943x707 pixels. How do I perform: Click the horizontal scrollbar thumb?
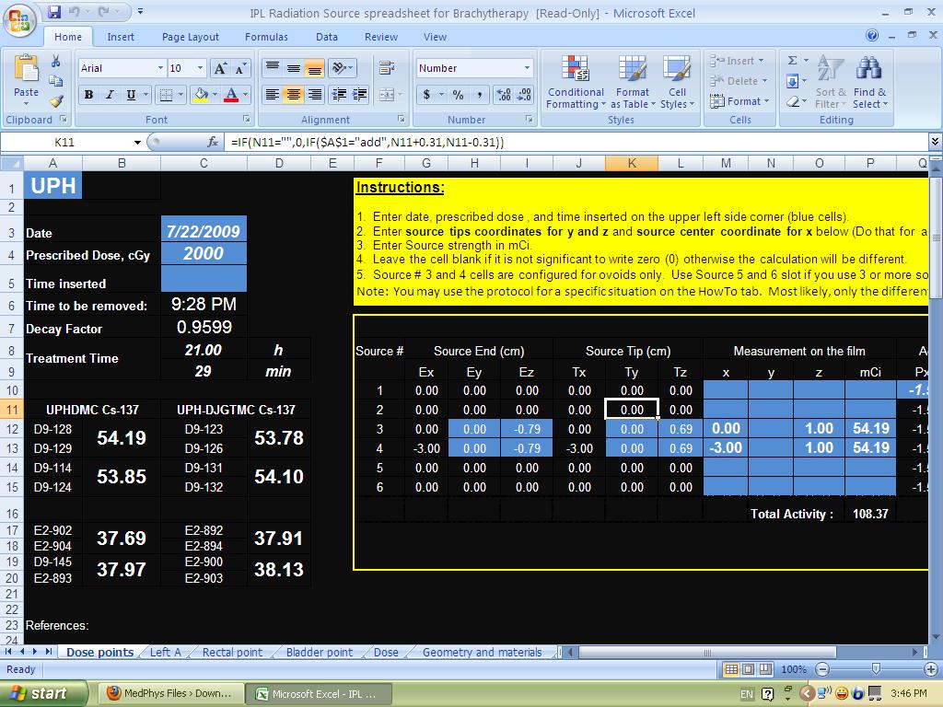[x=707, y=653]
